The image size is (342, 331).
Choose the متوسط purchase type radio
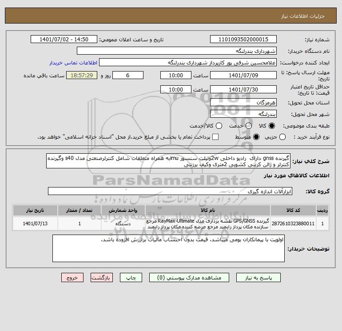(x=256, y=137)
